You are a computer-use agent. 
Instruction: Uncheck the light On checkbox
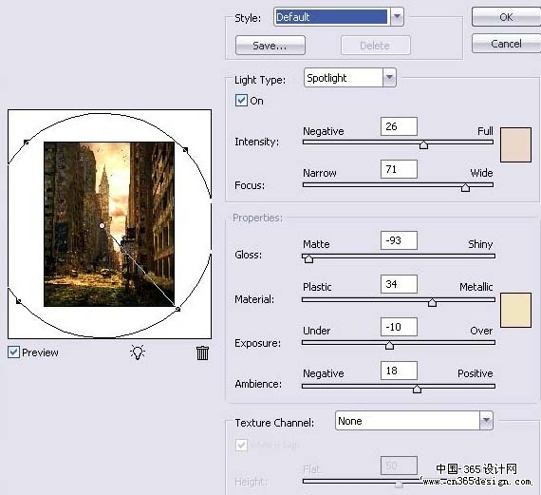[x=241, y=101]
